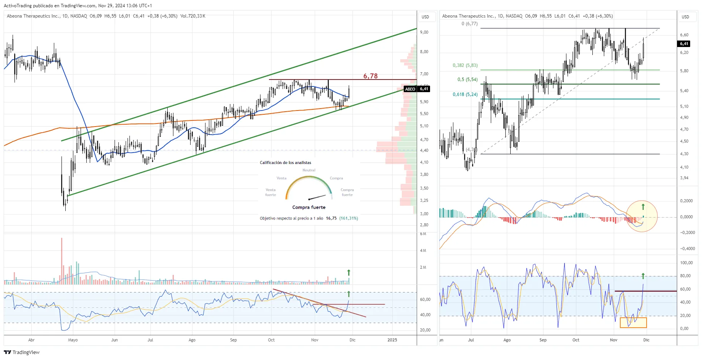Click the Neutral label on analyst gauge

tap(309, 170)
